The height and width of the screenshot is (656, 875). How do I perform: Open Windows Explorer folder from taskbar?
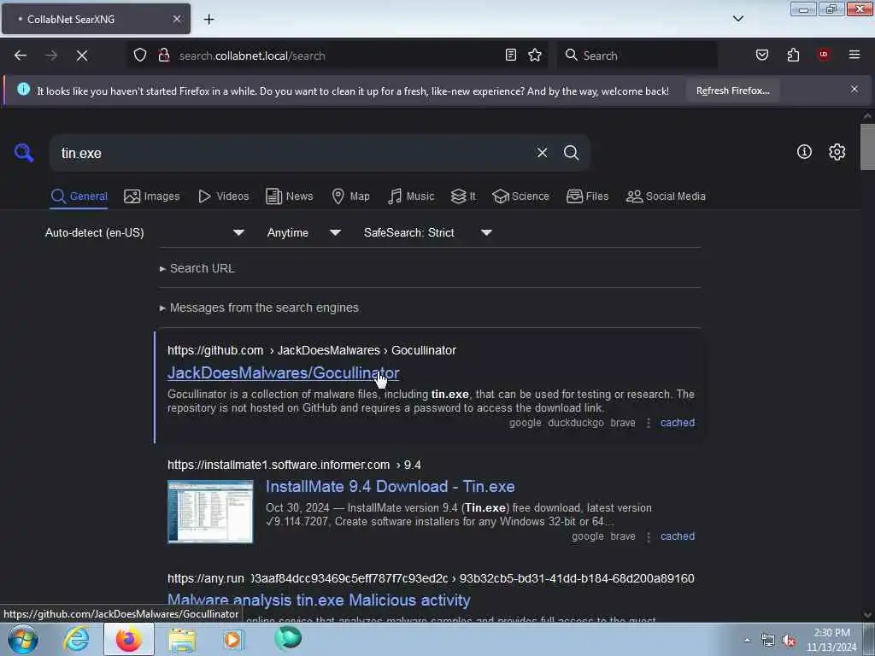(182, 640)
